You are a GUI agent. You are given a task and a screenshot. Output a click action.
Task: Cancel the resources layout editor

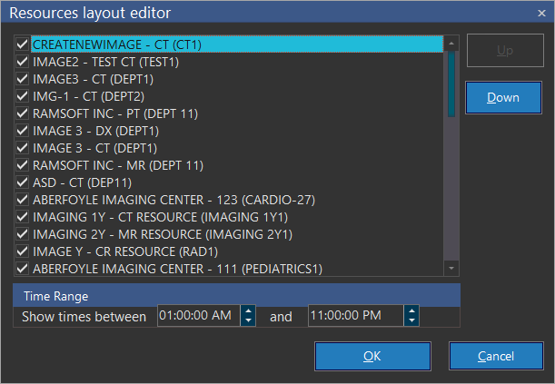(496, 356)
